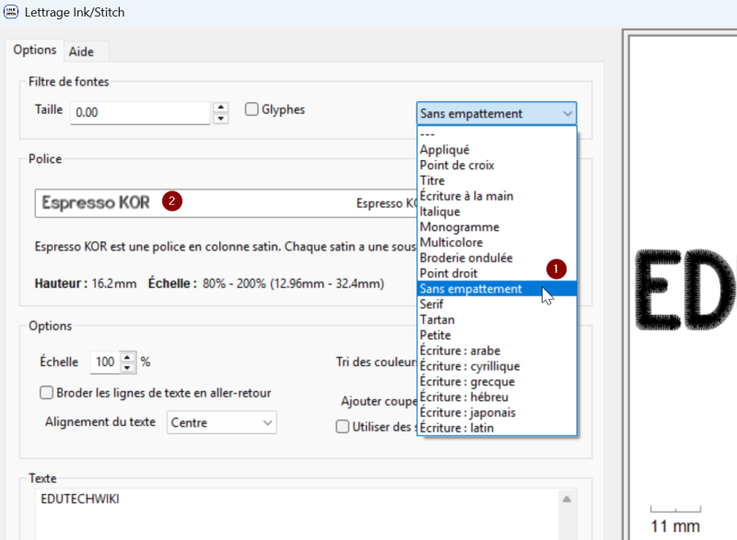
Task: Pick Écriture : hébreu from the list
Action: click(497, 397)
